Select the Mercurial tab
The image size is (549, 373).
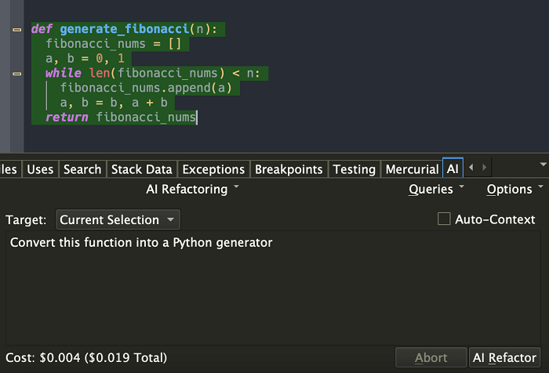point(412,169)
